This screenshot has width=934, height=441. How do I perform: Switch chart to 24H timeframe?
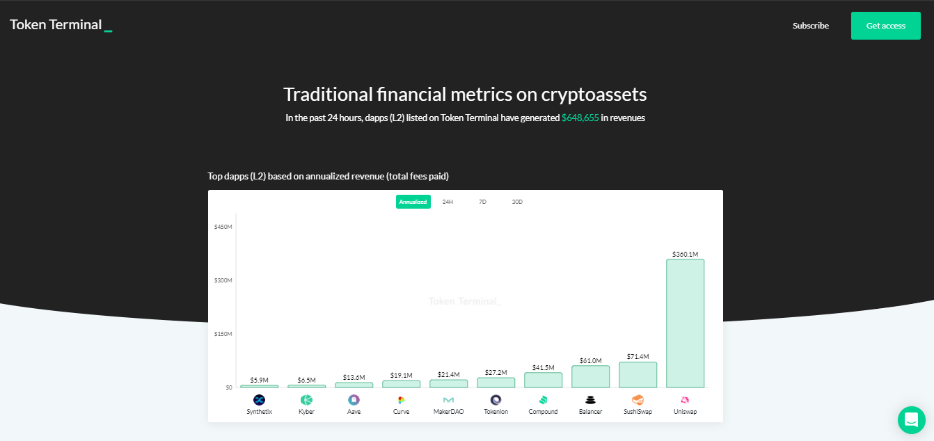click(448, 202)
